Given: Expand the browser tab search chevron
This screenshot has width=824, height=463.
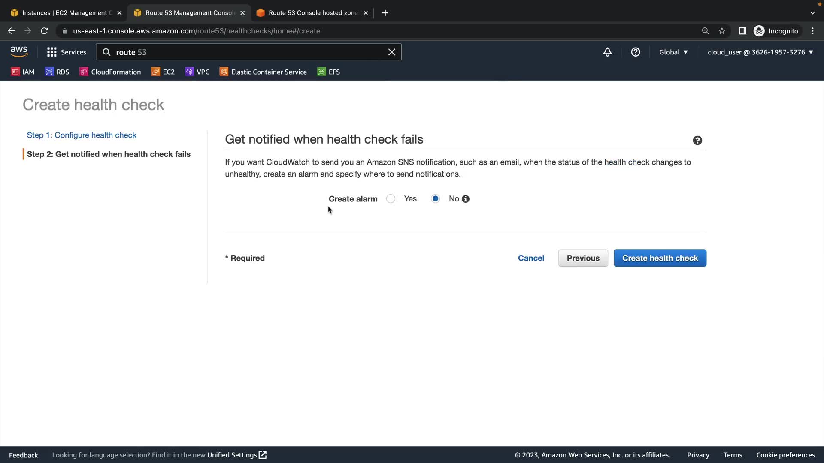Looking at the screenshot, I should [x=812, y=13].
